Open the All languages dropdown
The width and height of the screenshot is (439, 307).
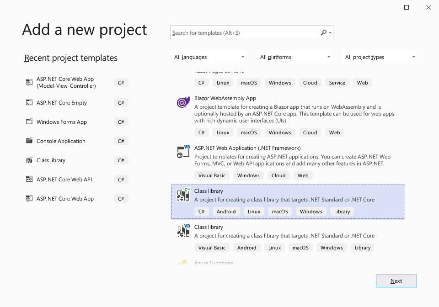tap(208, 57)
